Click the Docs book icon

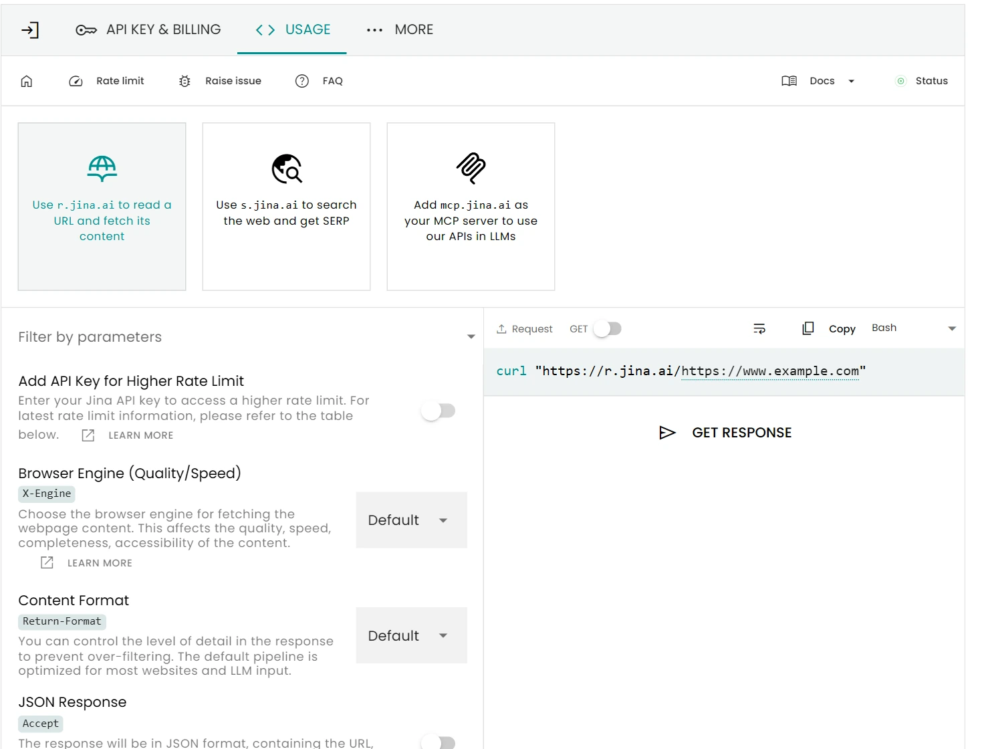789,81
